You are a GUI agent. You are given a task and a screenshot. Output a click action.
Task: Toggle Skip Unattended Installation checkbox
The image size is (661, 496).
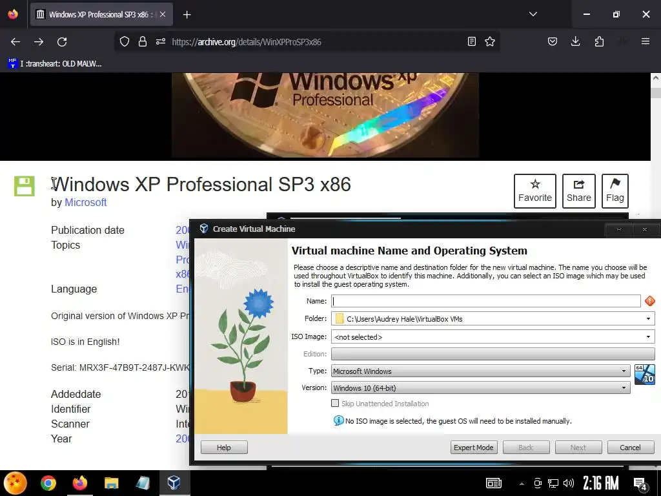click(x=335, y=403)
